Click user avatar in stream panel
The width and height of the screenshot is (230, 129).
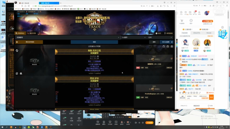pyautogui.click(x=207, y=13)
